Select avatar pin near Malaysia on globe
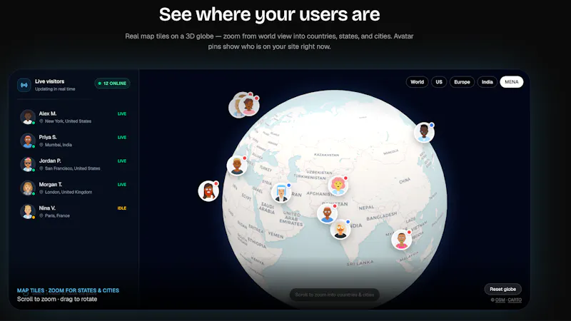The image size is (571, 321). pyautogui.click(x=401, y=240)
